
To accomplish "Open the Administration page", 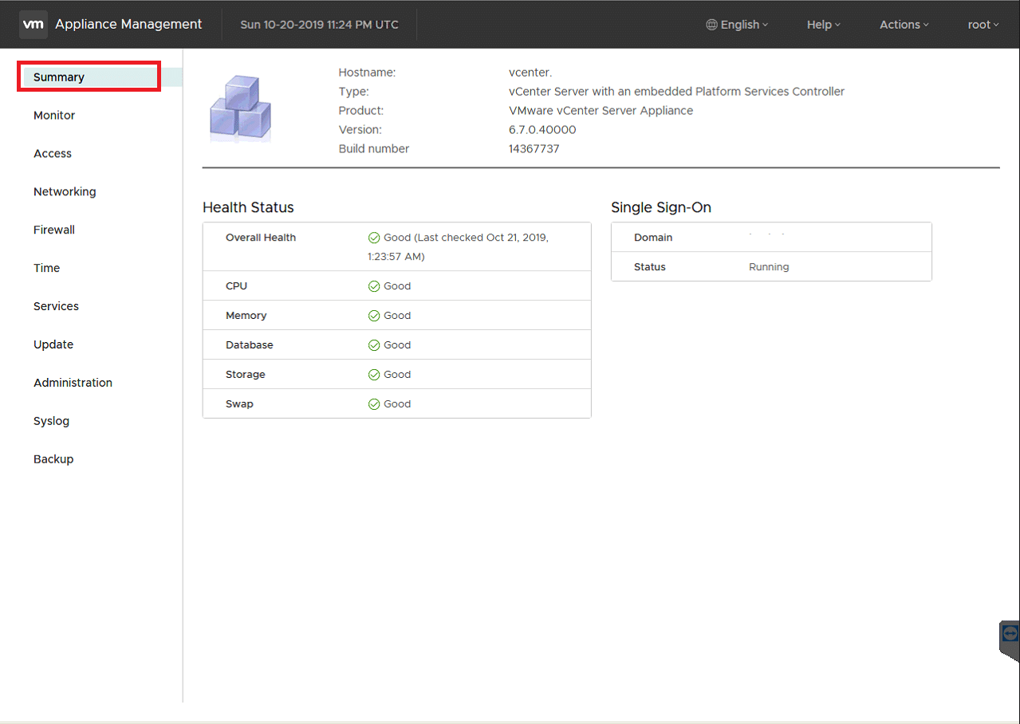I will pyautogui.click(x=73, y=384).
